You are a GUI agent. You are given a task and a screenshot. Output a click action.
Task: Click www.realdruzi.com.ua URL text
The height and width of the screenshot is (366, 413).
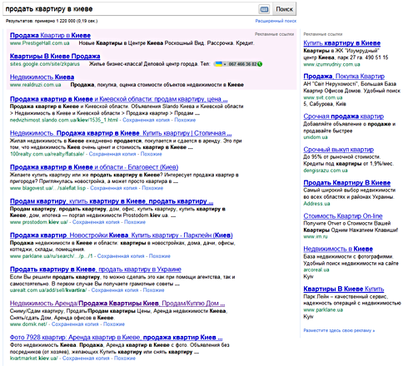pyautogui.click(x=36, y=85)
